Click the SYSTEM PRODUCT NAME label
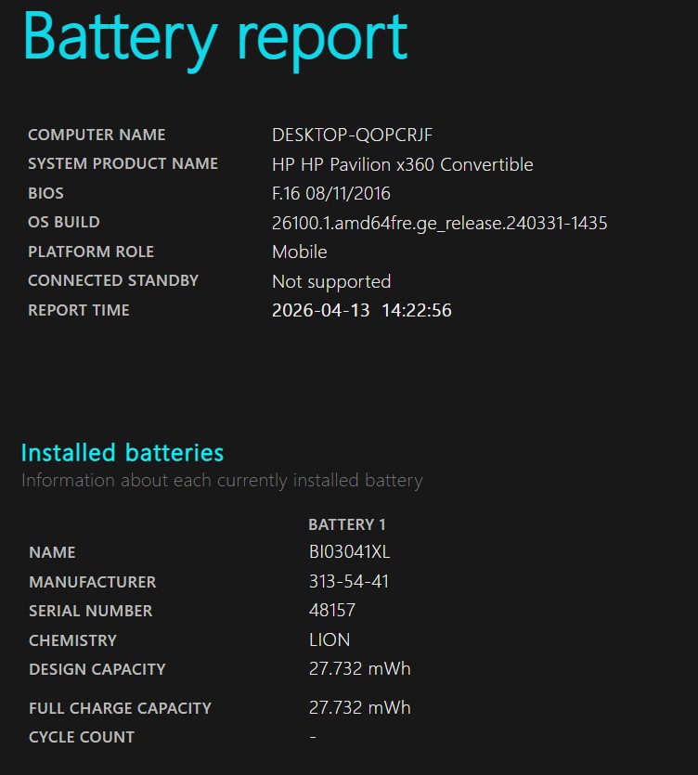Image resolution: width=698 pixels, height=775 pixels. click(x=123, y=164)
